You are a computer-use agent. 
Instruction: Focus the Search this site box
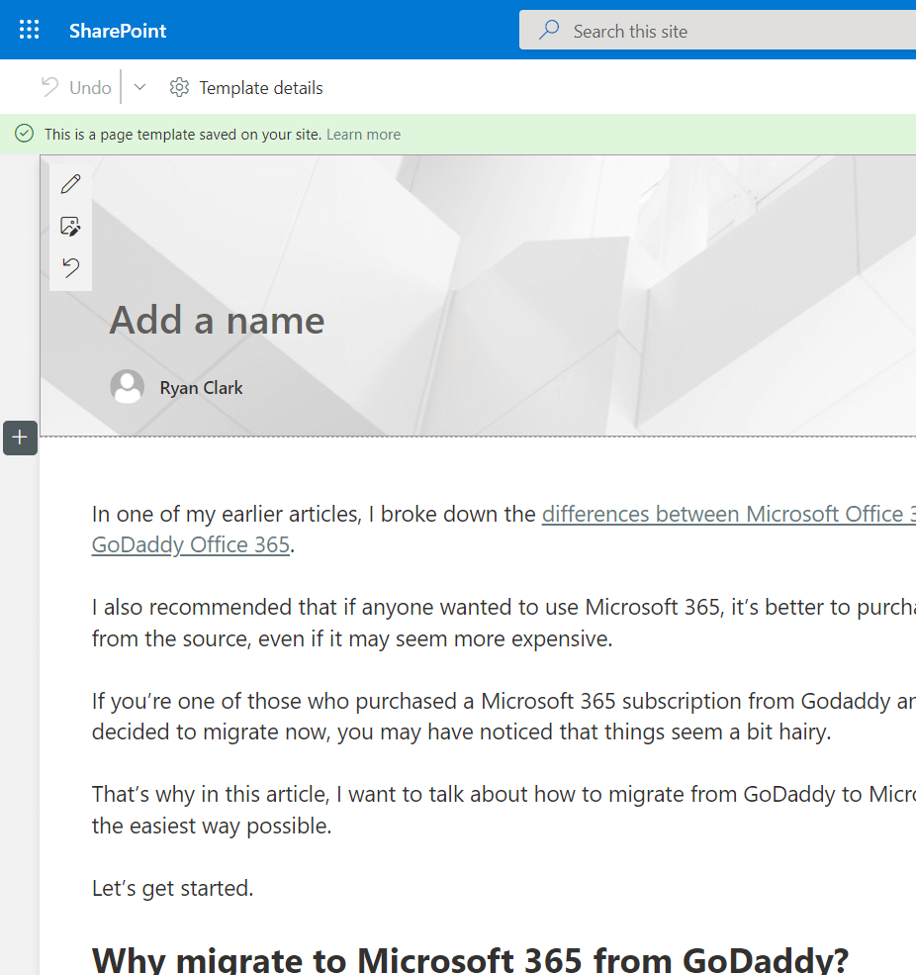tap(718, 30)
